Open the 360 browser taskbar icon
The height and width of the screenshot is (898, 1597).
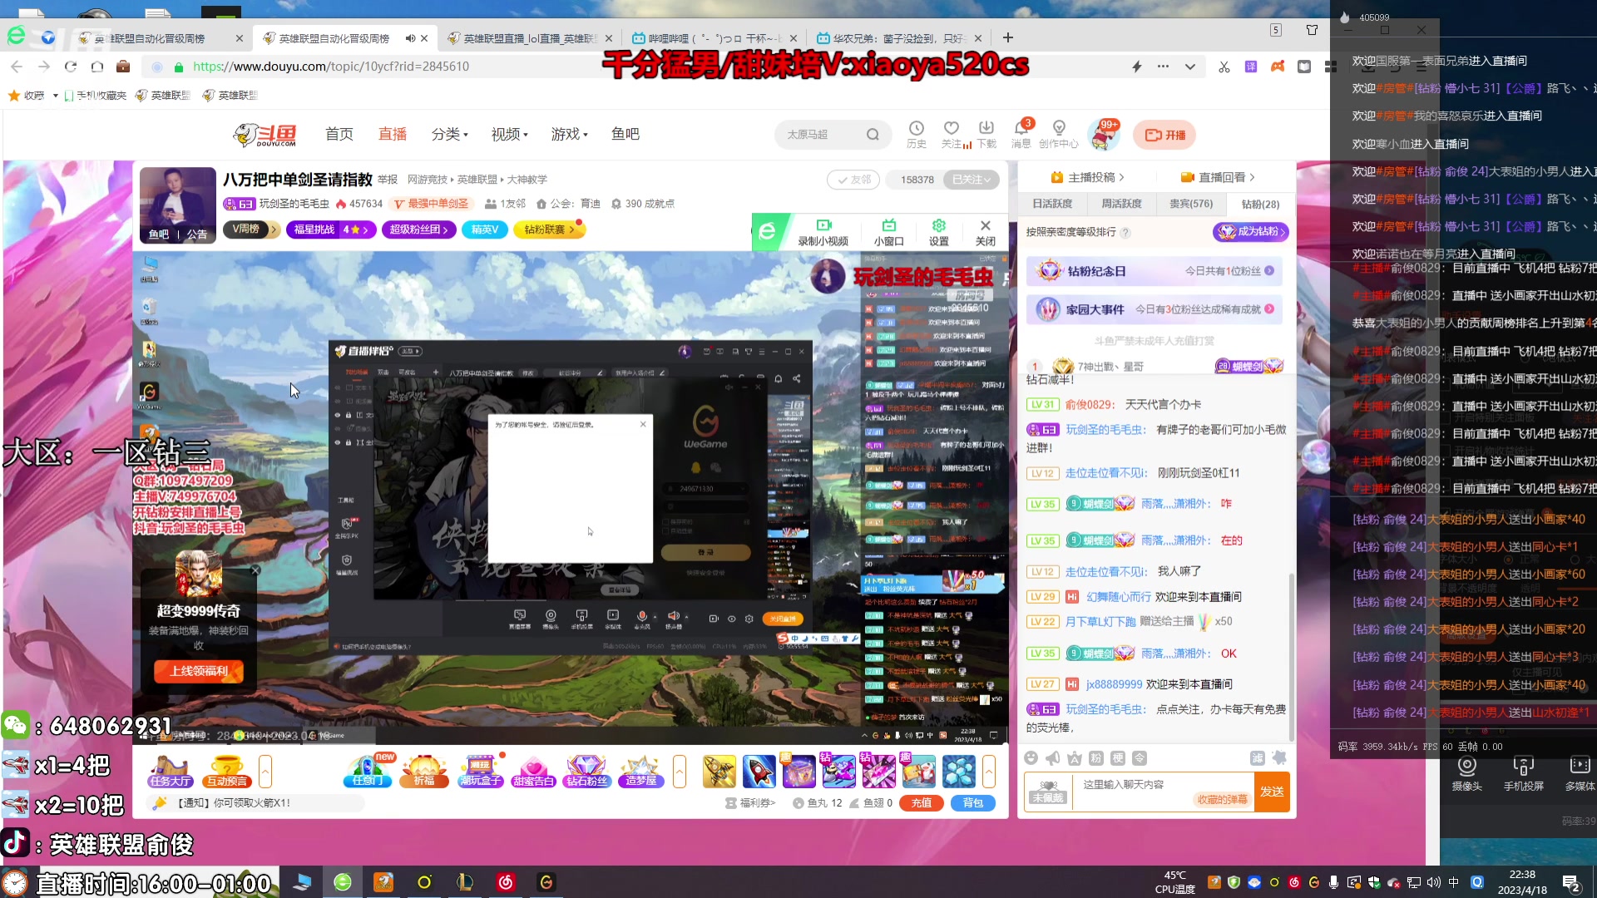[343, 882]
